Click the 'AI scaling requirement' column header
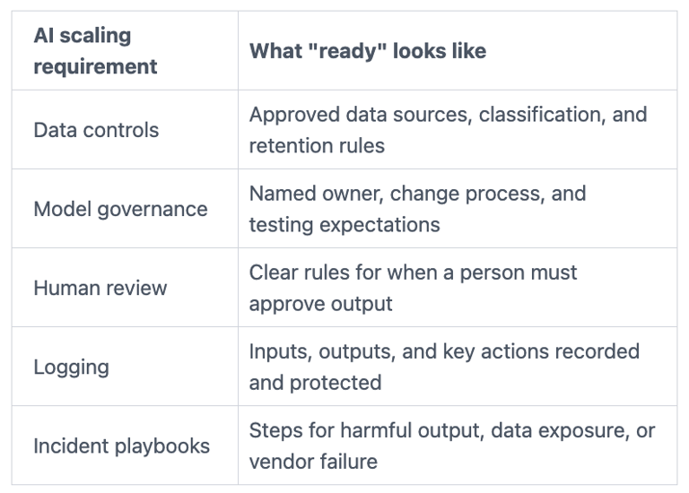This screenshot has height=493, width=689. click(95, 51)
